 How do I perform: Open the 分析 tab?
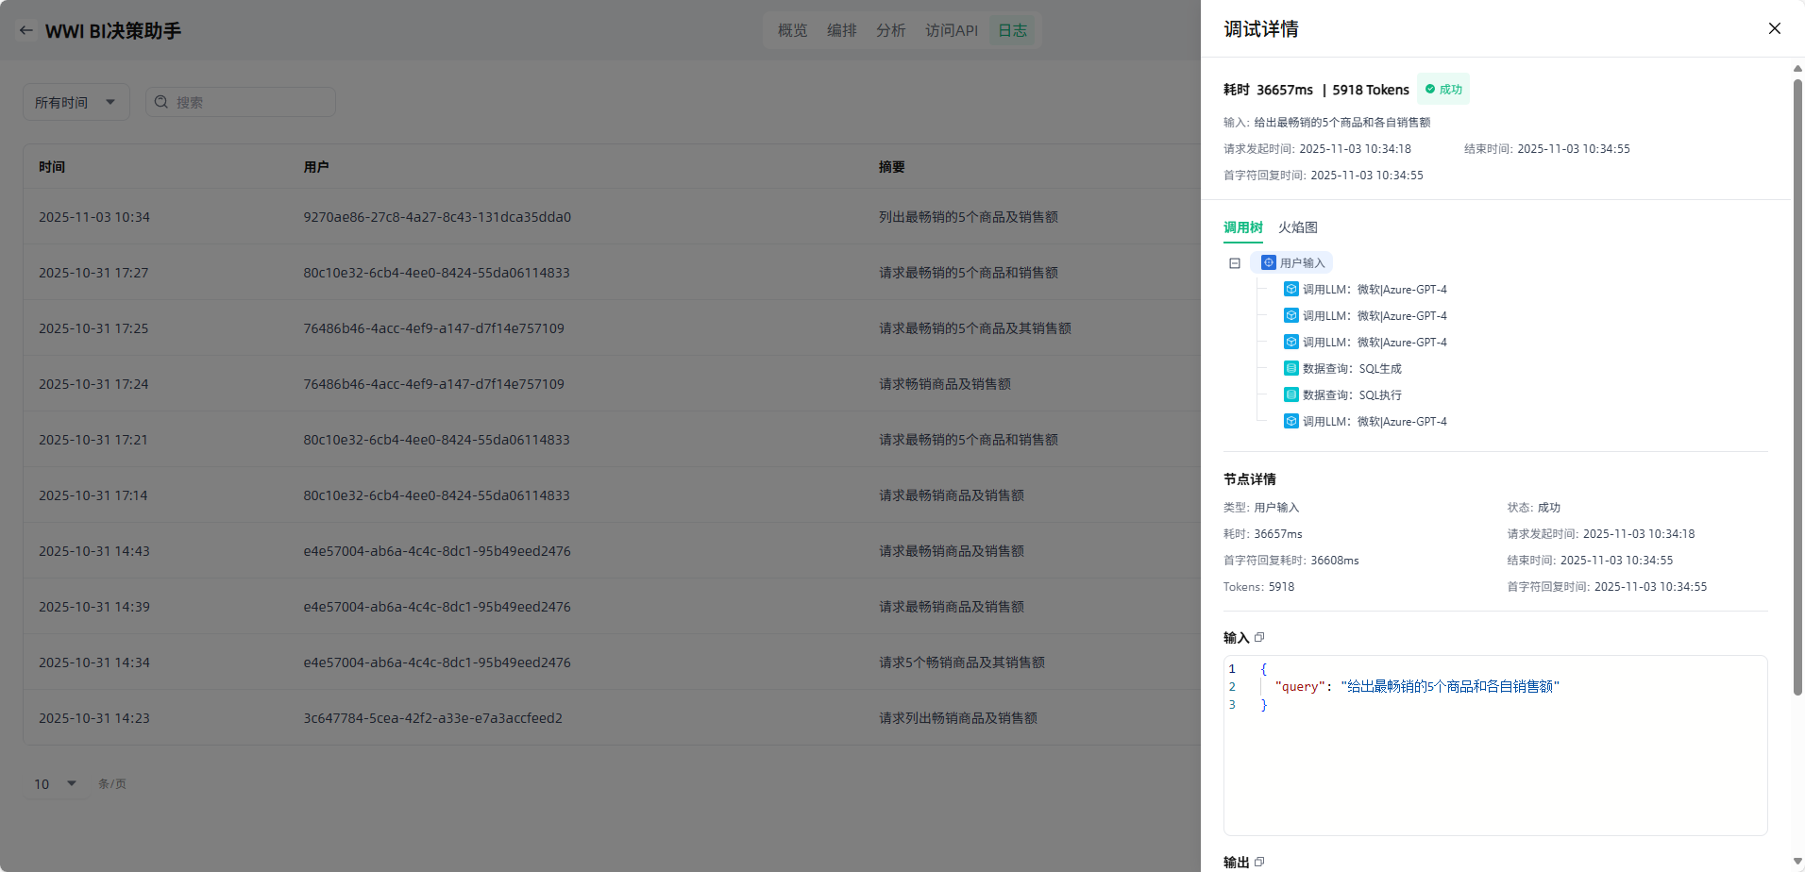pyautogui.click(x=890, y=30)
